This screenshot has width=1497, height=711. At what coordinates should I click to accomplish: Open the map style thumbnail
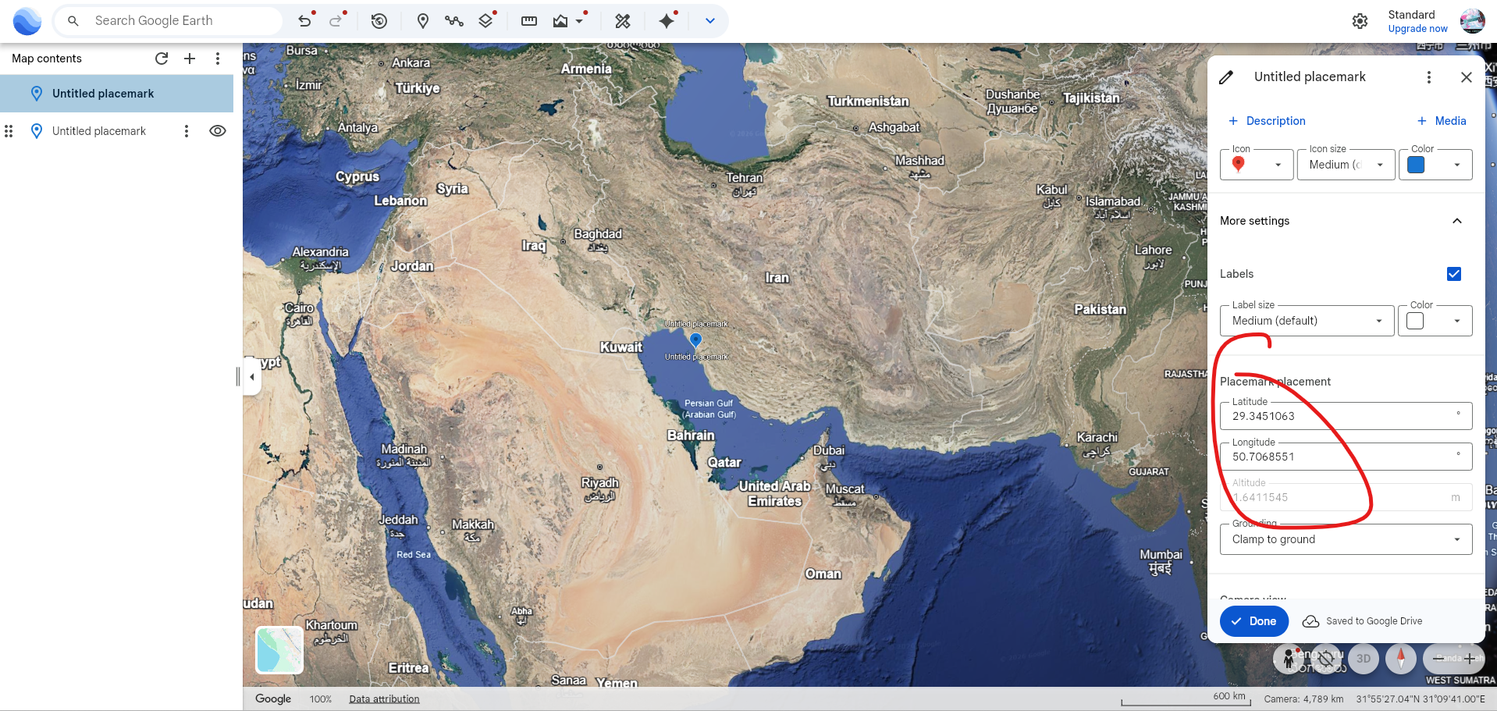(279, 650)
